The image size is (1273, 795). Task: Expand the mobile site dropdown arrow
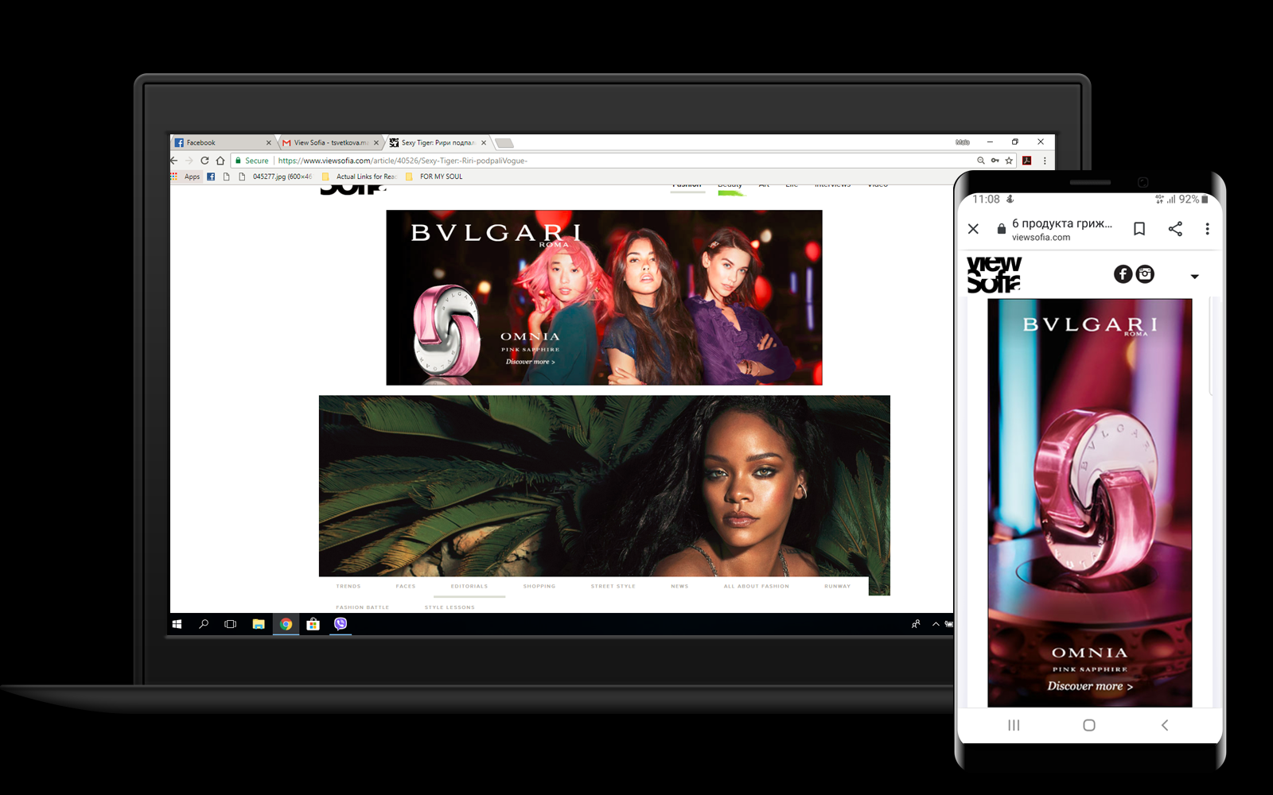(x=1194, y=277)
